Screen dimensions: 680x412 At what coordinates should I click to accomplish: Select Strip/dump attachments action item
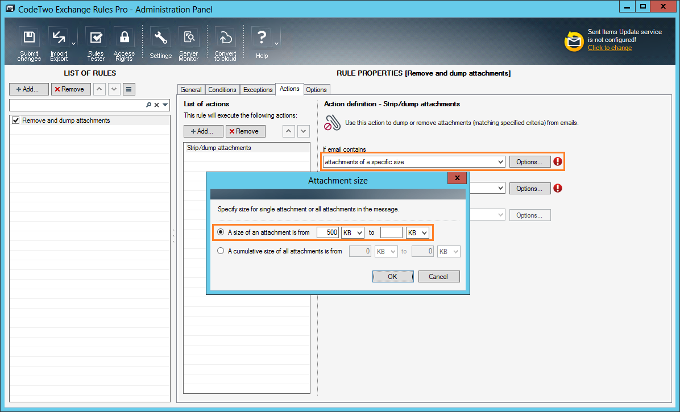pyautogui.click(x=246, y=148)
